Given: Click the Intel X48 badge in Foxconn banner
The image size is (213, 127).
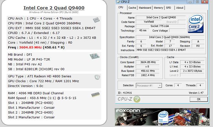Looking at the screenshot, I should pos(163,117).
